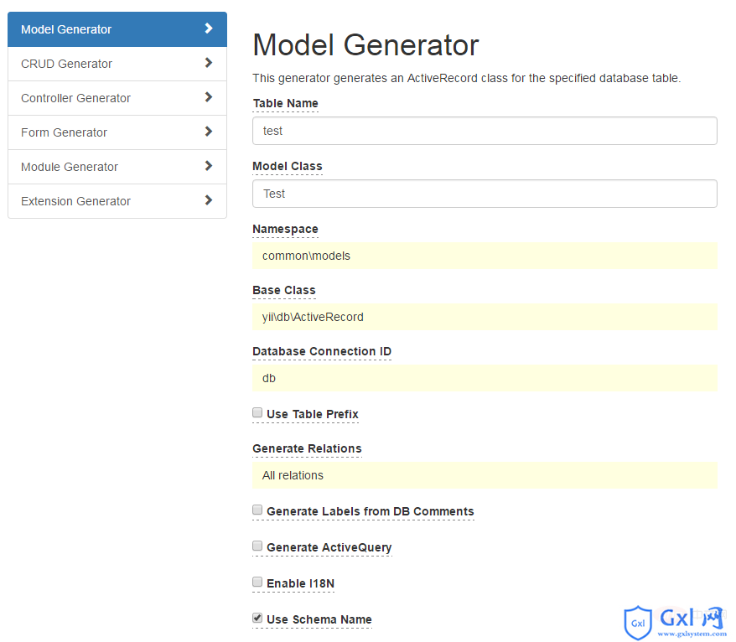
Task: Open the Generate Relations dropdown
Action: [485, 475]
